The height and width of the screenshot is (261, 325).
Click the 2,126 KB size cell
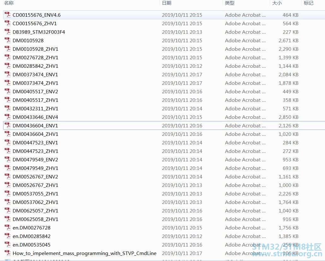288,125
